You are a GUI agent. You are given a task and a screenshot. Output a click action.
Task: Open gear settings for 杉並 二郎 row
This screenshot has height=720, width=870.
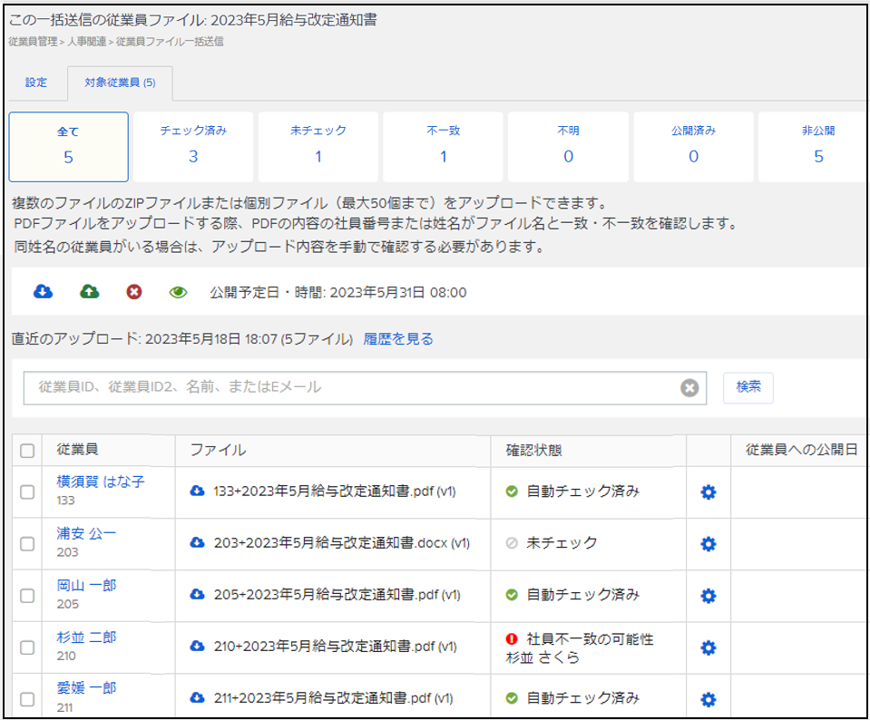(709, 647)
